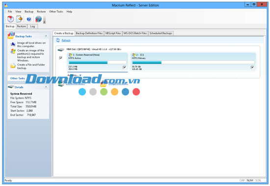Click the NUM status bar indicator
The width and height of the screenshot is (270, 186).
pyautogui.click(x=250, y=180)
